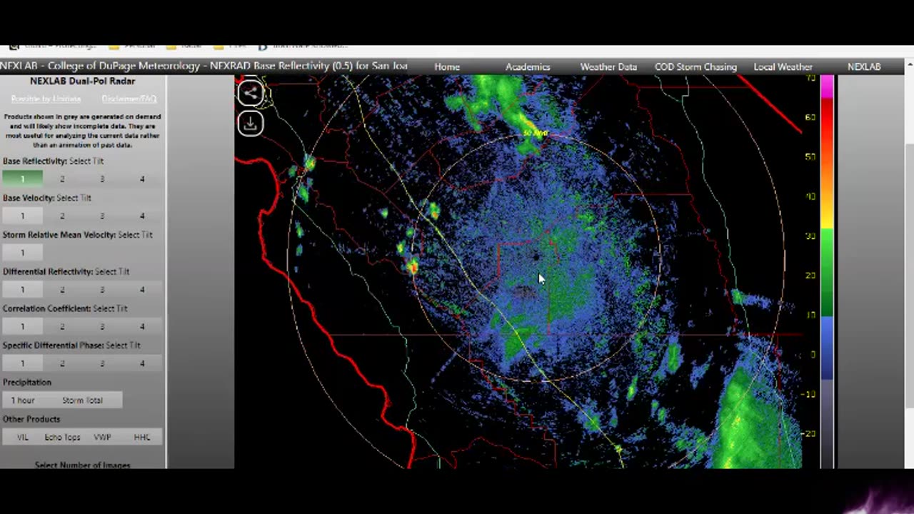Select Differential Reflectivity tilt 4
Image resolution: width=914 pixels, height=514 pixels.
[142, 289]
